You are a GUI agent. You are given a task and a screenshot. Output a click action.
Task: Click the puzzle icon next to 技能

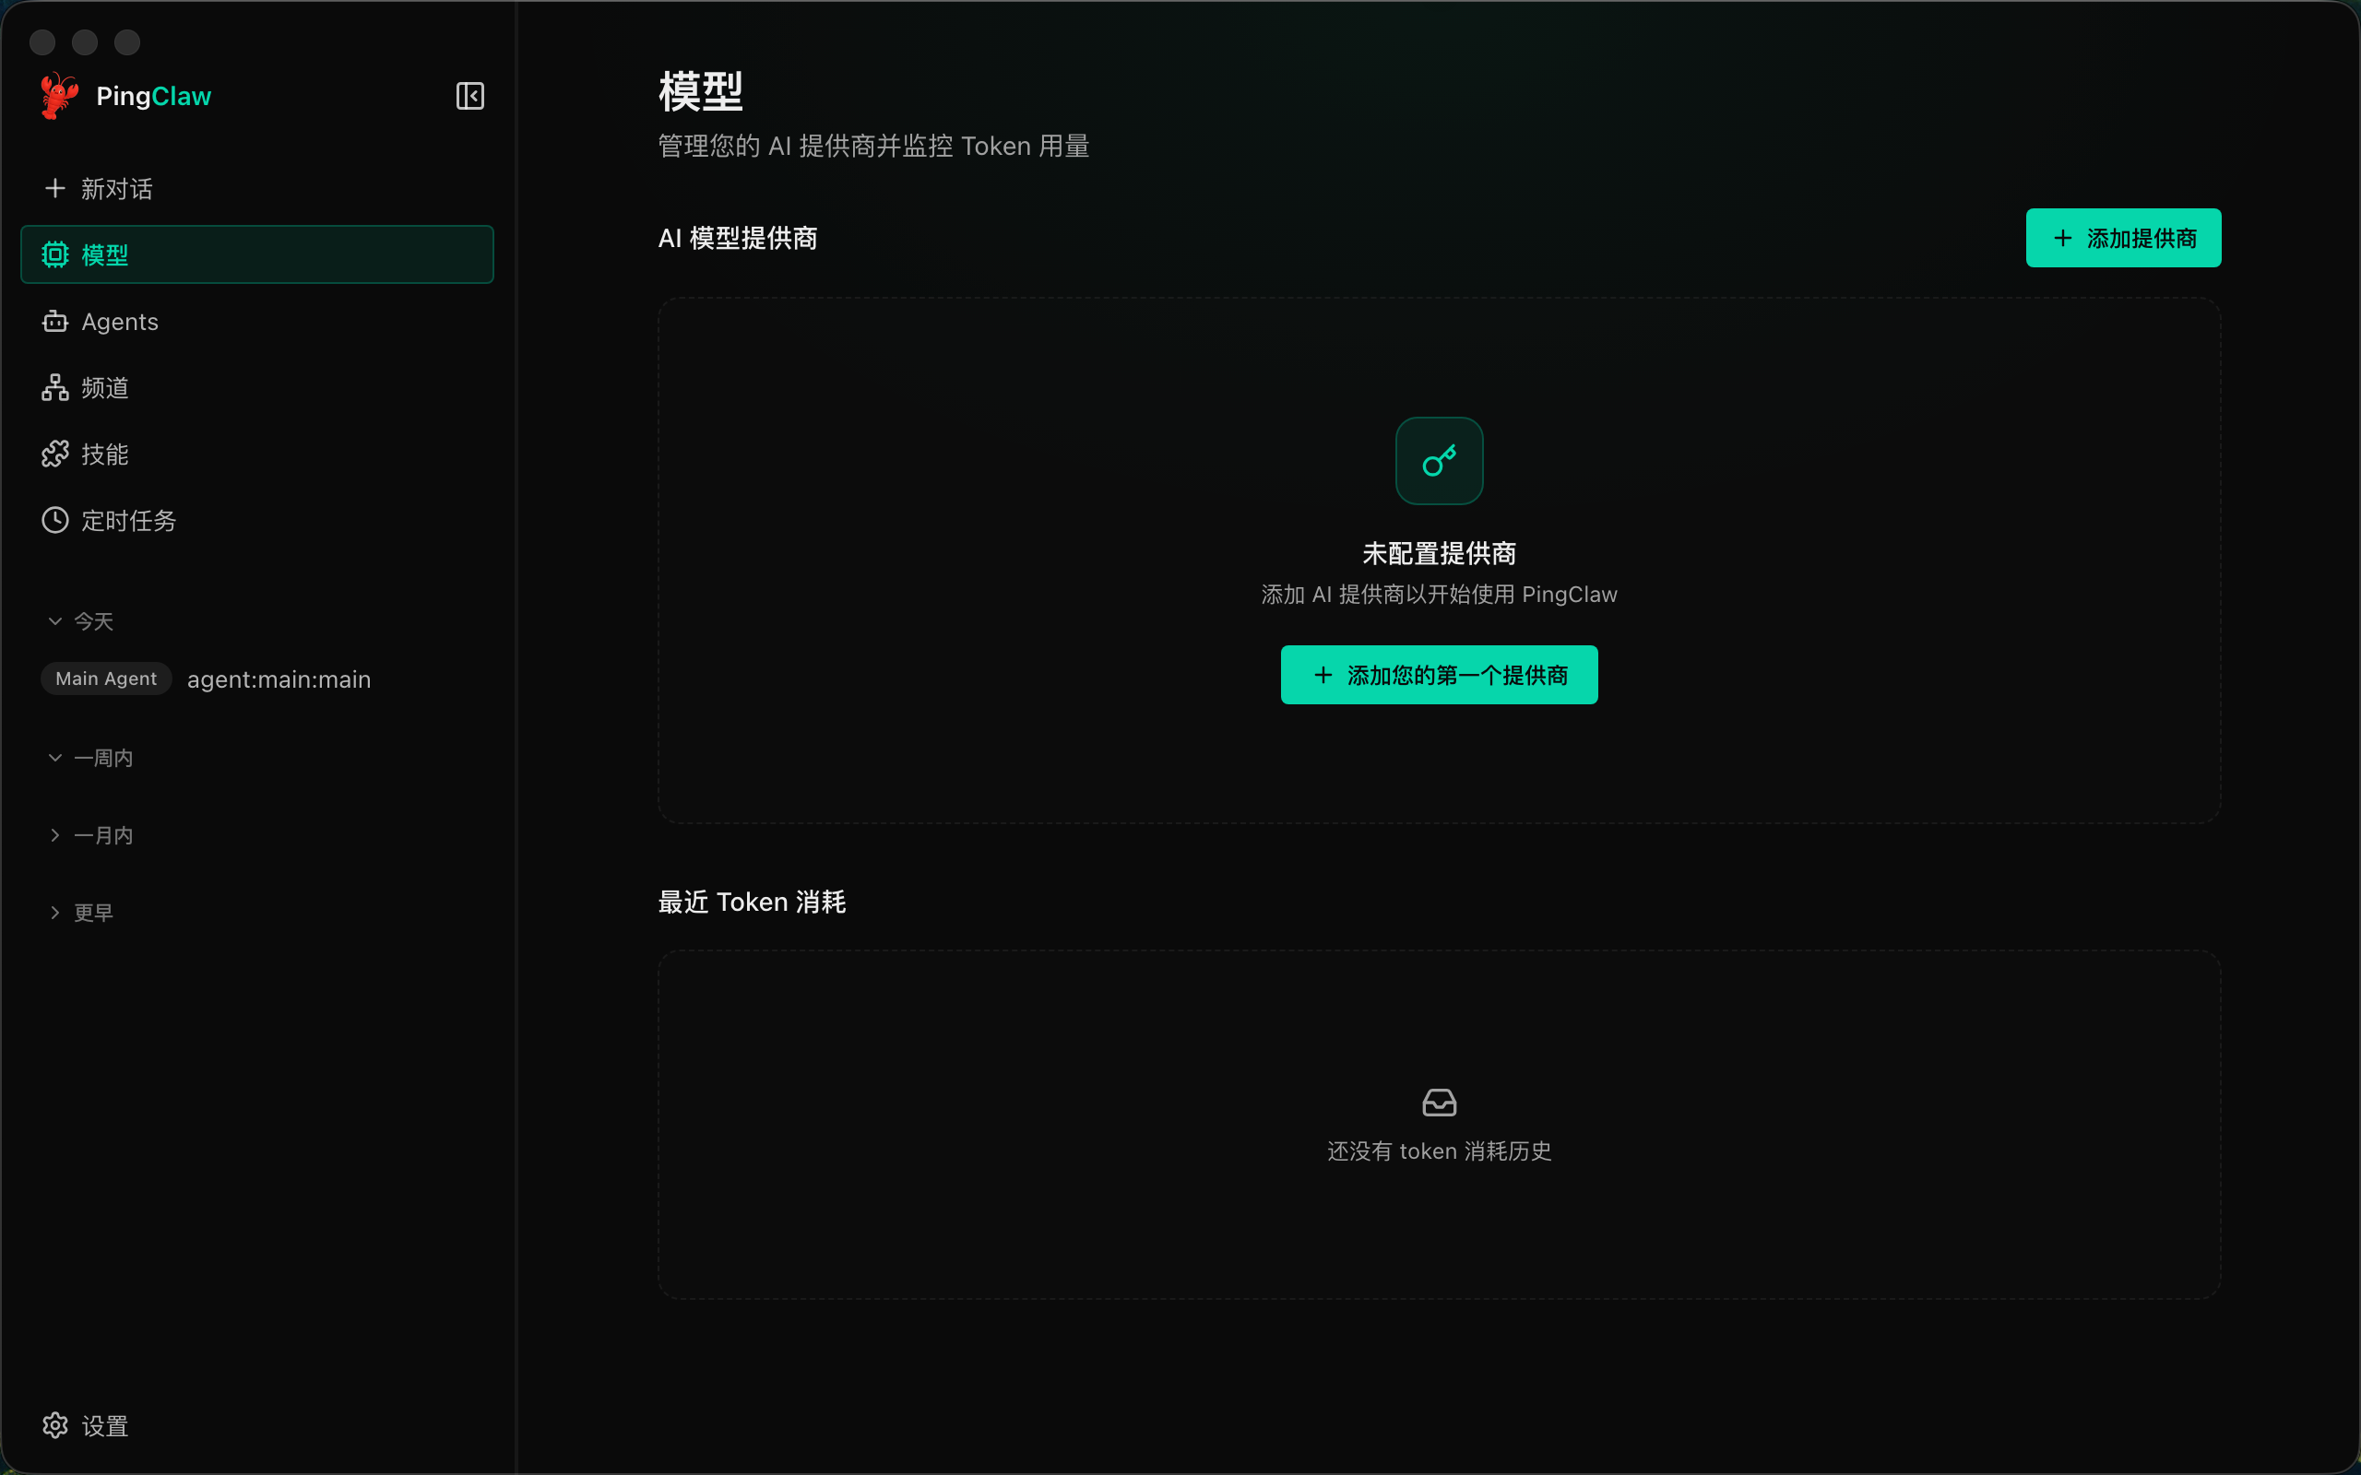pos(55,454)
